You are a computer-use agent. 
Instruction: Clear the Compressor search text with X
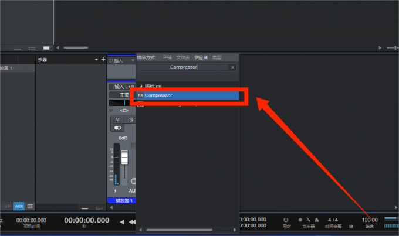click(232, 67)
